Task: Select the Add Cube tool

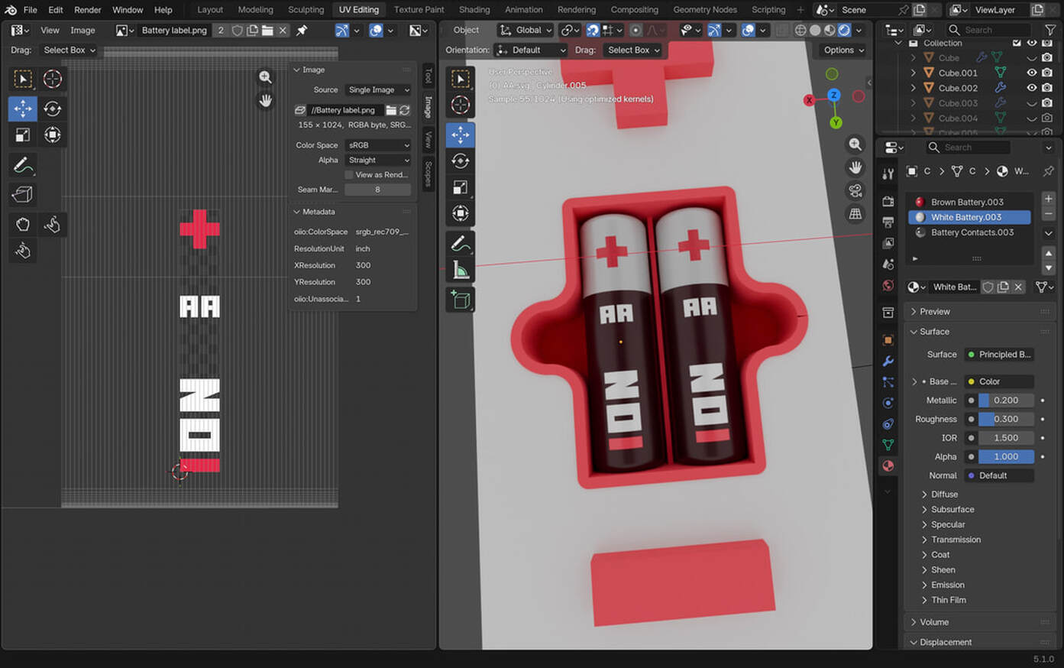Action: coord(460,300)
